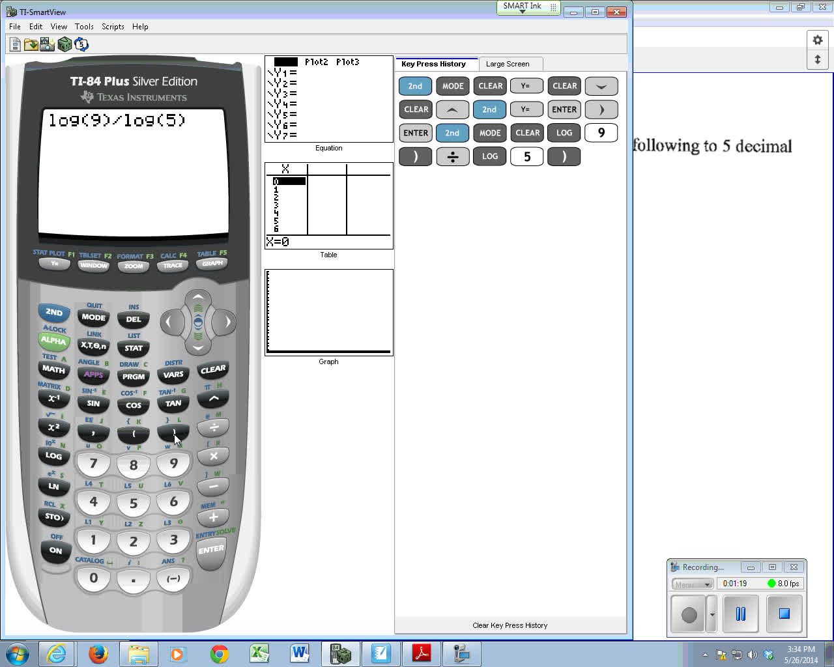Click the calculator WINDOW key
The image size is (834, 667).
(x=94, y=266)
